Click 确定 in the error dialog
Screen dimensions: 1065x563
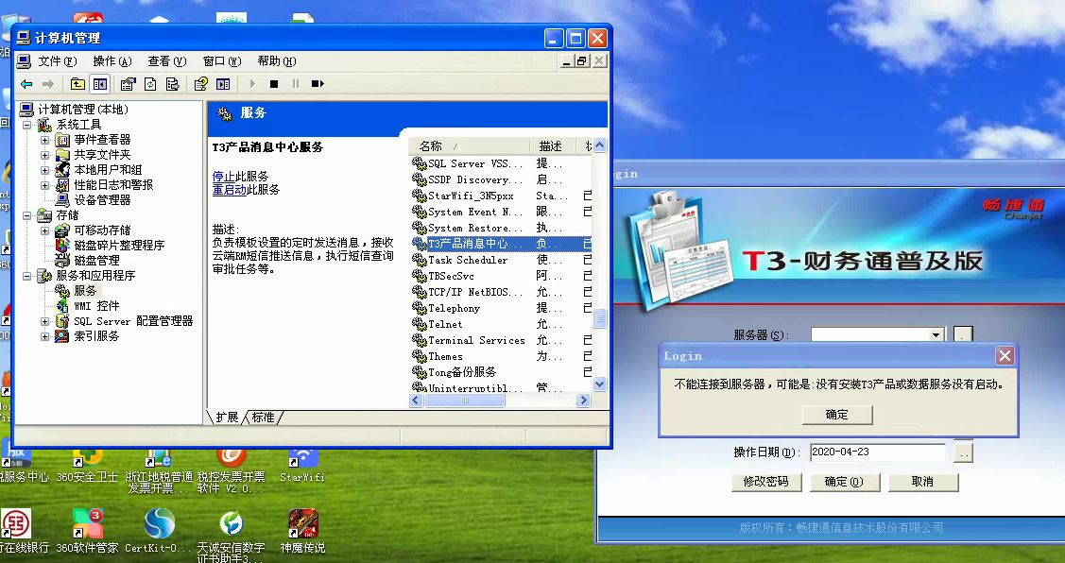point(837,415)
